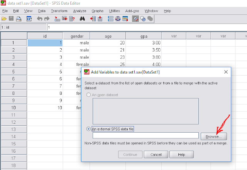247x170 pixels.
Task: Open the Data menu
Action: click(42, 11)
